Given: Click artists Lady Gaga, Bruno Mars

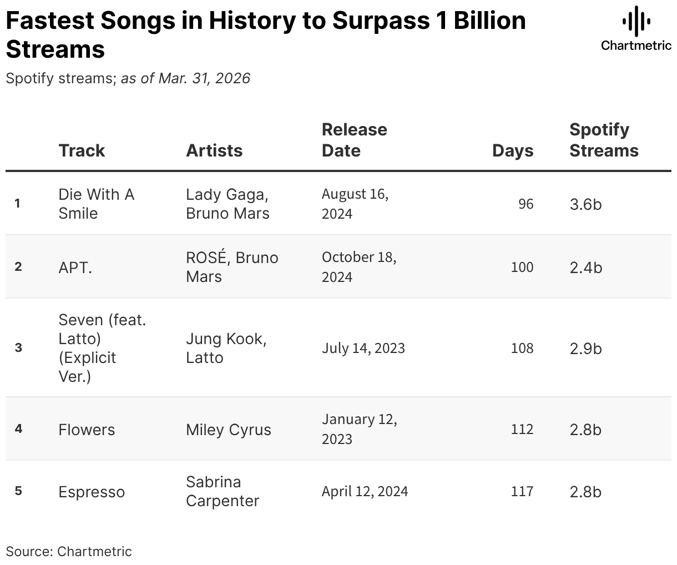Looking at the screenshot, I should [x=228, y=204].
